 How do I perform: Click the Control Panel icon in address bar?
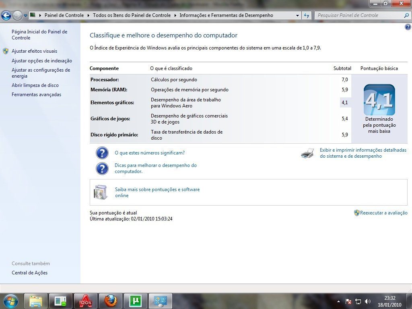33,15
